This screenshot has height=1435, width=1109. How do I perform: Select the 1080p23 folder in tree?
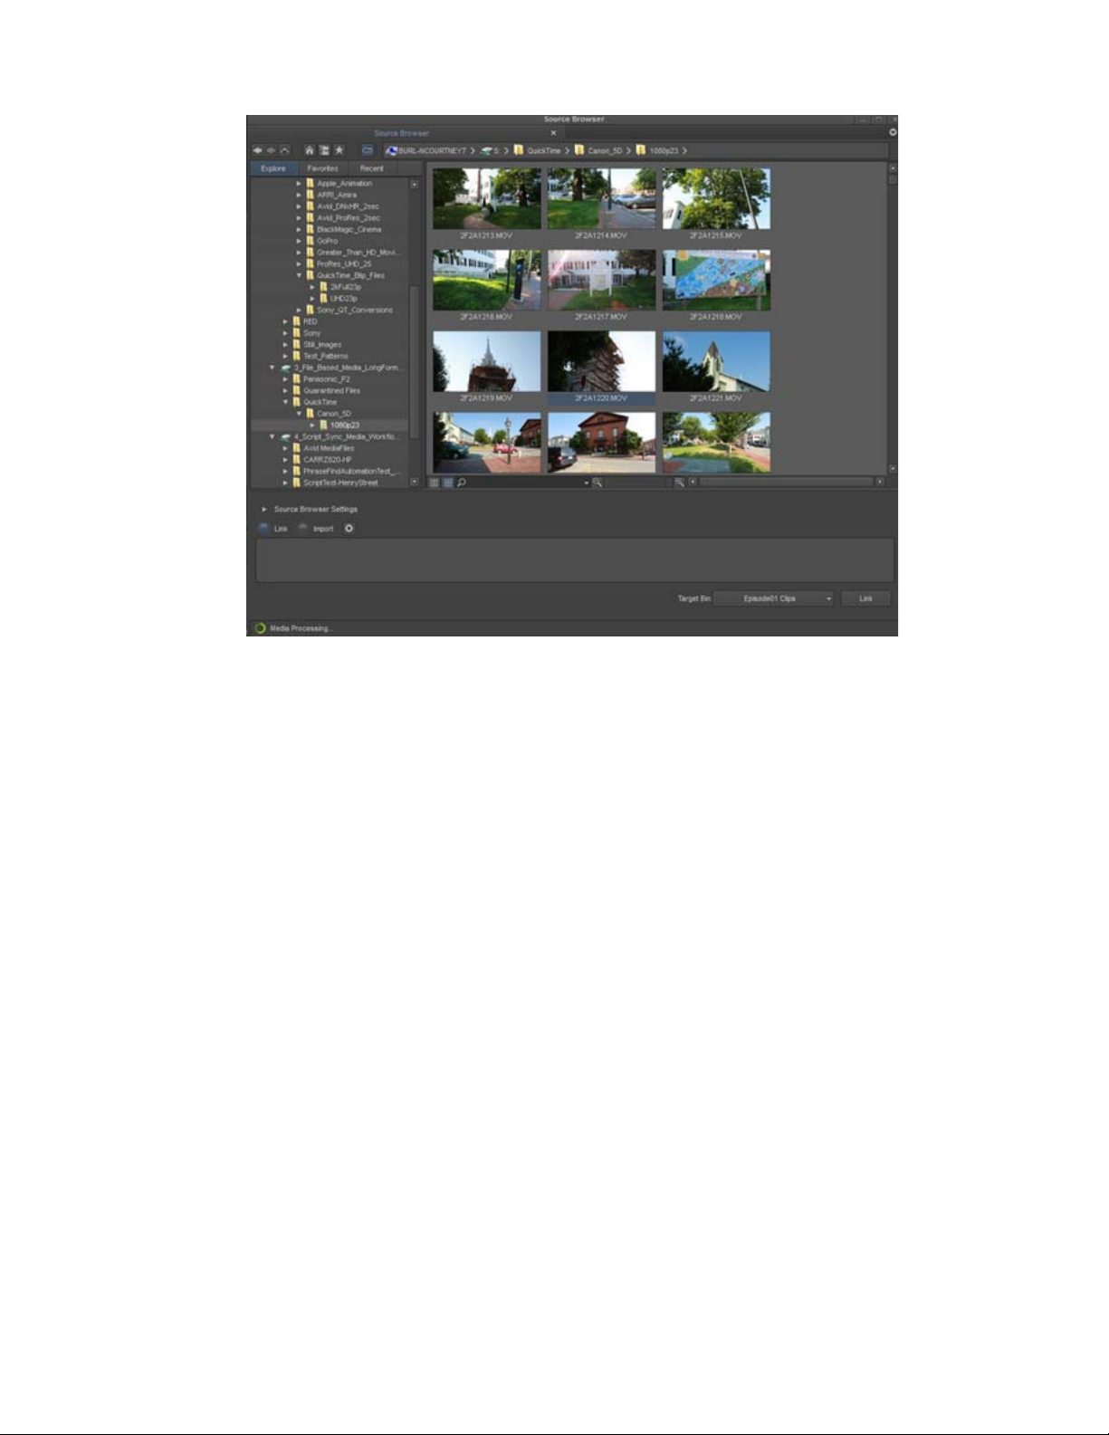[345, 426]
